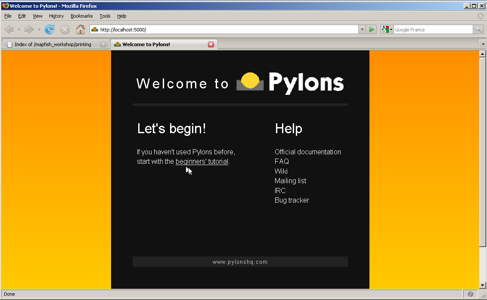Image resolution: width=487 pixels, height=300 pixels.
Task: Open the History menu
Action: point(56,16)
